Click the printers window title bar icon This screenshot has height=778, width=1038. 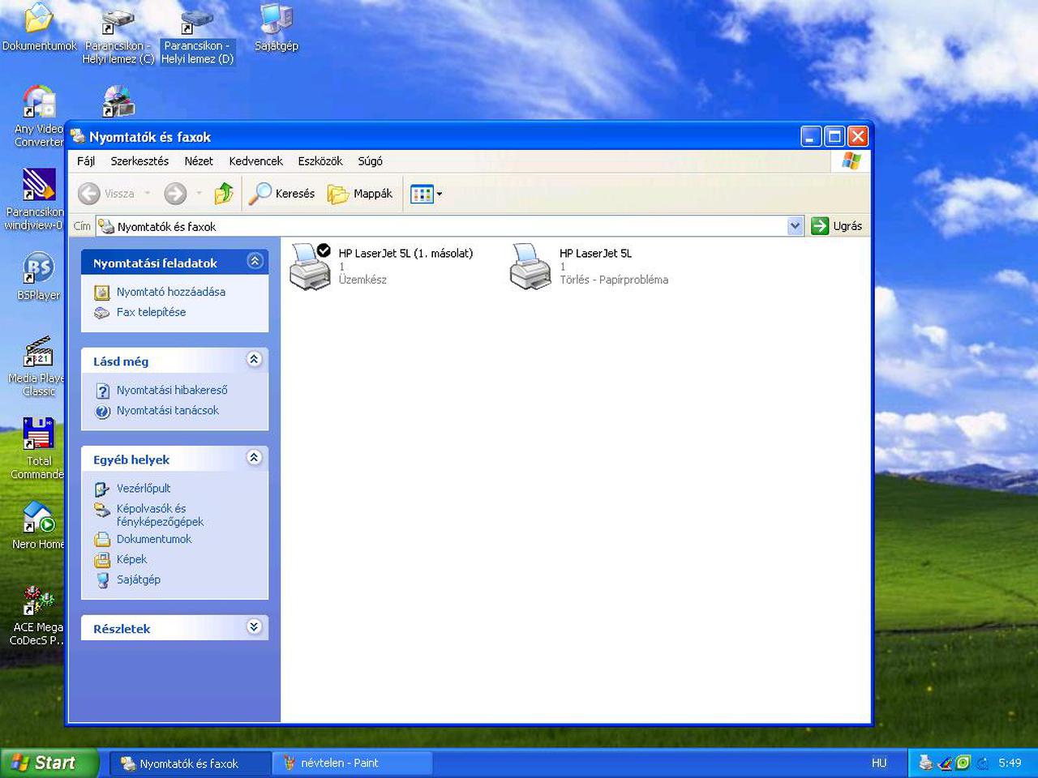point(78,136)
